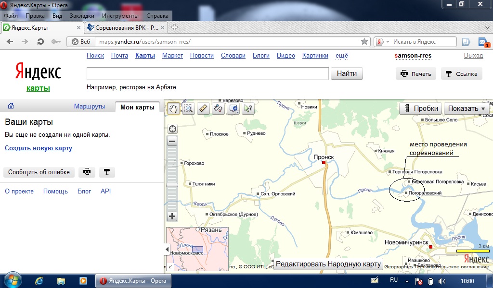Go back with the browser back arrow

pos(10,42)
